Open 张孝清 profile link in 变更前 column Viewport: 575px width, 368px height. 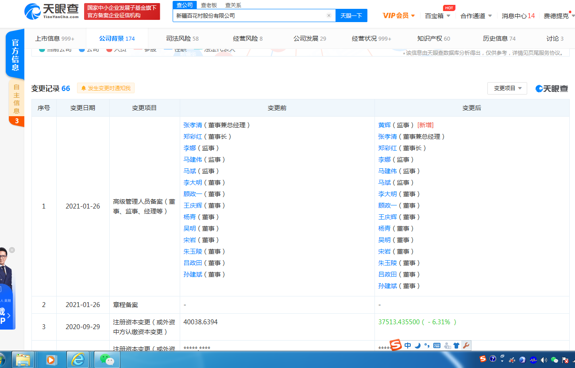pyautogui.click(x=193, y=125)
